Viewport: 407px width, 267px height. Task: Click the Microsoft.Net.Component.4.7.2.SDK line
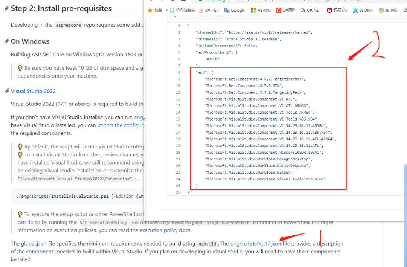(244, 85)
